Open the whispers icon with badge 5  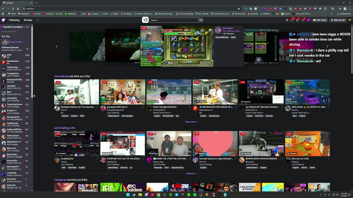[x=303, y=20]
